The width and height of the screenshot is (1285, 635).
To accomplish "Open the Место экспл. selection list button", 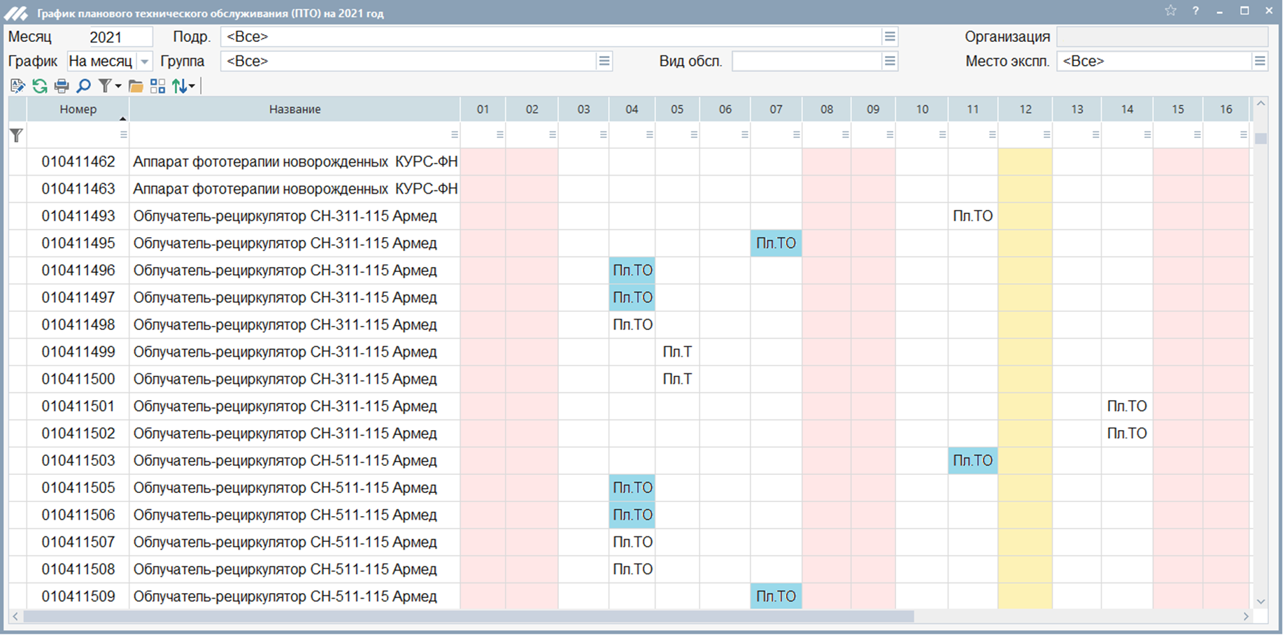I will 1260,61.
